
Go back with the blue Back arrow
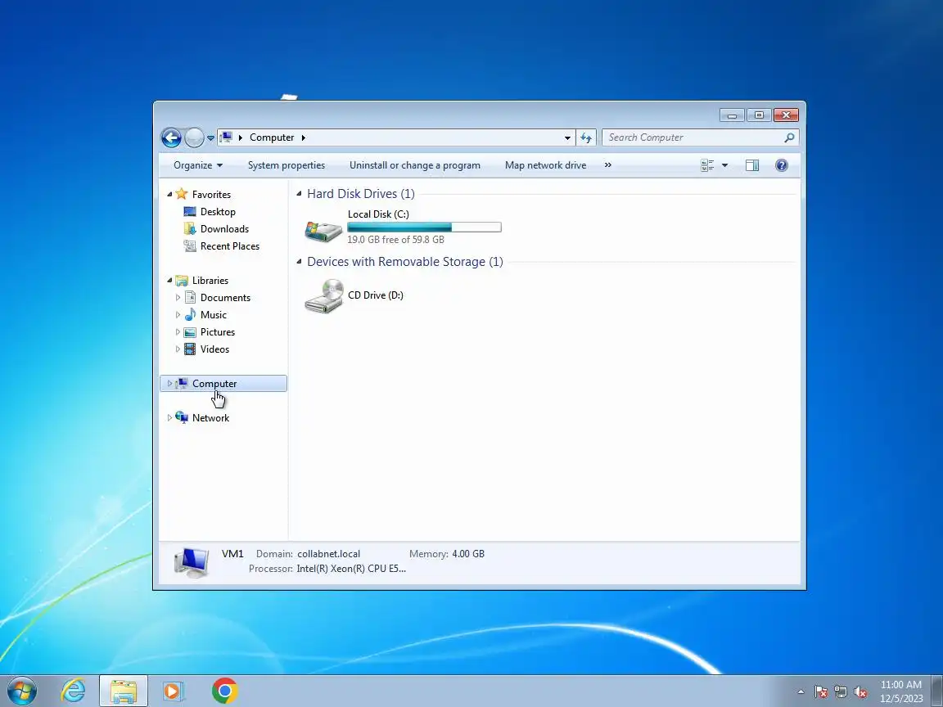pyautogui.click(x=171, y=137)
